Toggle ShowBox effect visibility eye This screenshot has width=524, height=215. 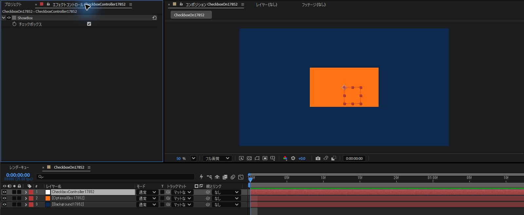pos(9,18)
